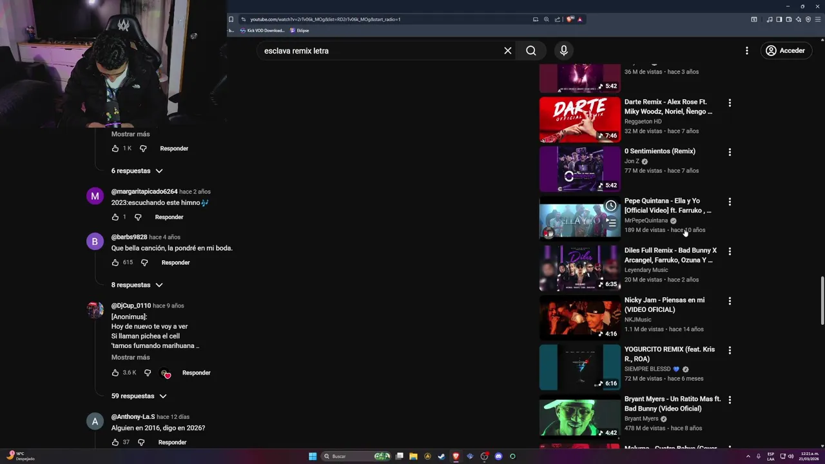This screenshot has height=464, width=825.
Task: Click the share icon in the address bar
Action: [557, 19]
